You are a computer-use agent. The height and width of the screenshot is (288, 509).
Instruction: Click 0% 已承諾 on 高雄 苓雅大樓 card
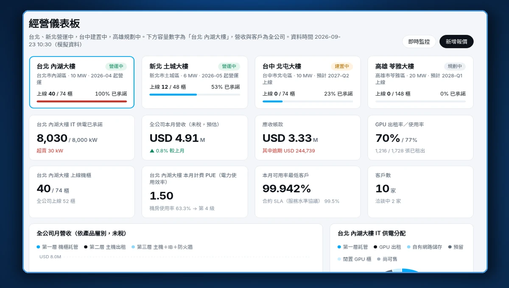coord(453,93)
